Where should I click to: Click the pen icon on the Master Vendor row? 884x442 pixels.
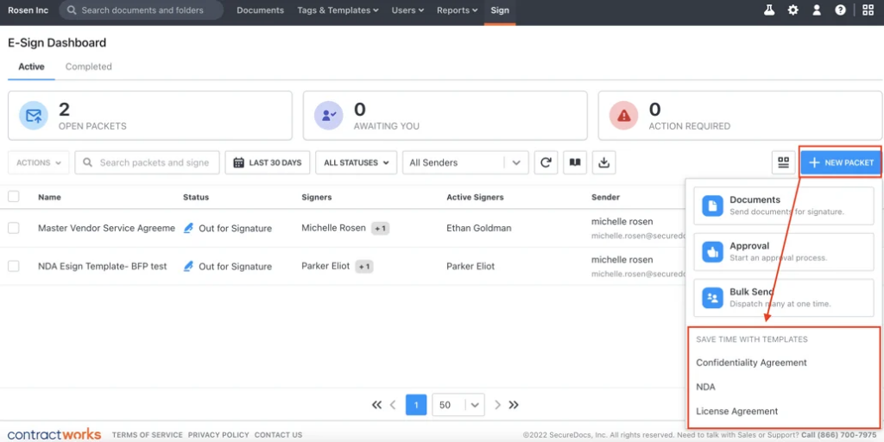tap(188, 228)
